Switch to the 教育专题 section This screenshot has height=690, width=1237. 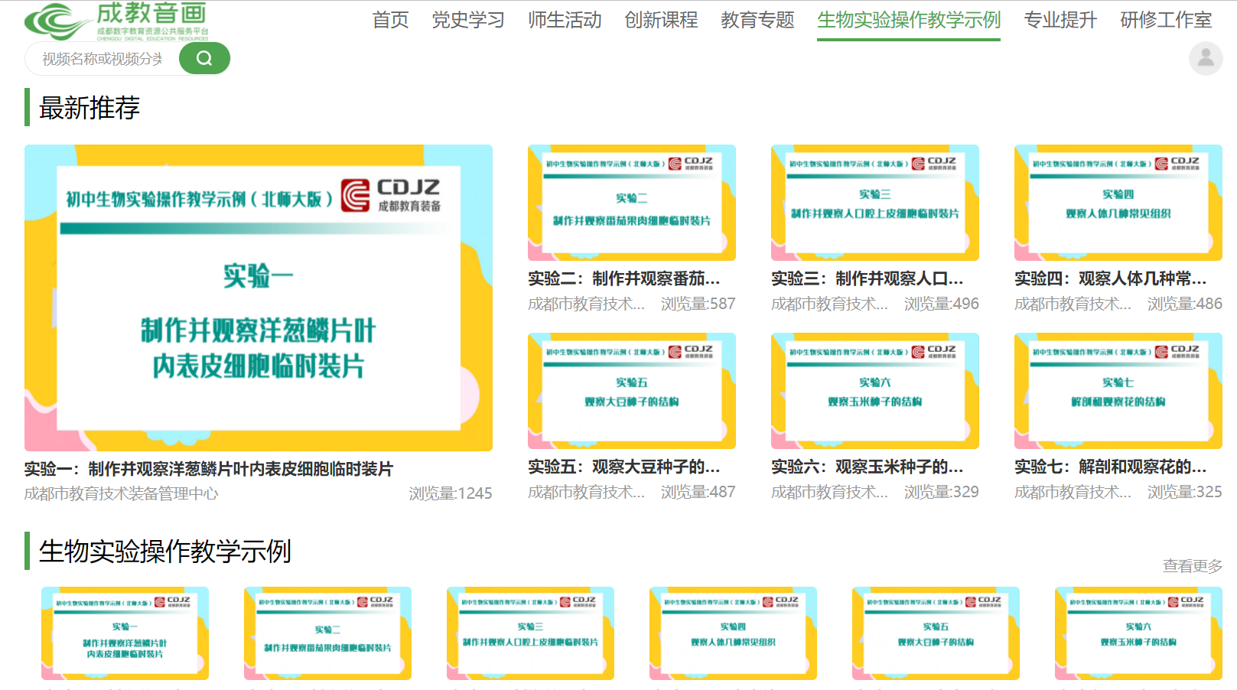click(757, 20)
